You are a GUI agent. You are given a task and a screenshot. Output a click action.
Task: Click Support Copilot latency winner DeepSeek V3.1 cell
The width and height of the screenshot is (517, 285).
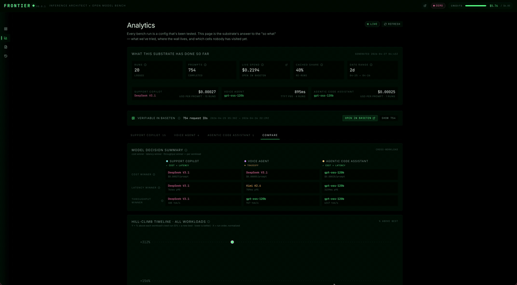point(203,188)
